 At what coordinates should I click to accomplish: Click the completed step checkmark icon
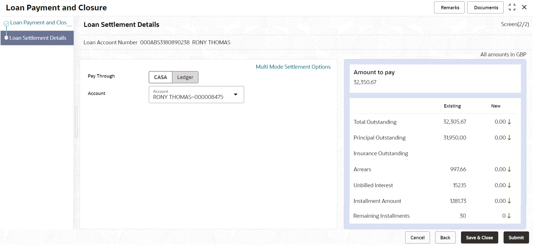pyautogui.click(x=6, y=24)
